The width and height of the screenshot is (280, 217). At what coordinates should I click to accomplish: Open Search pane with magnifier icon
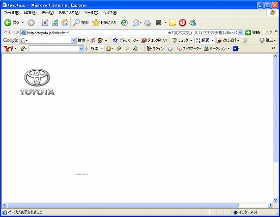pos(76,22)
